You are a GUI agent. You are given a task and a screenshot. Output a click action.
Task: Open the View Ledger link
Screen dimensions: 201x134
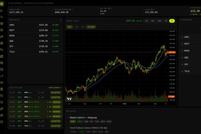coord(55,88)
